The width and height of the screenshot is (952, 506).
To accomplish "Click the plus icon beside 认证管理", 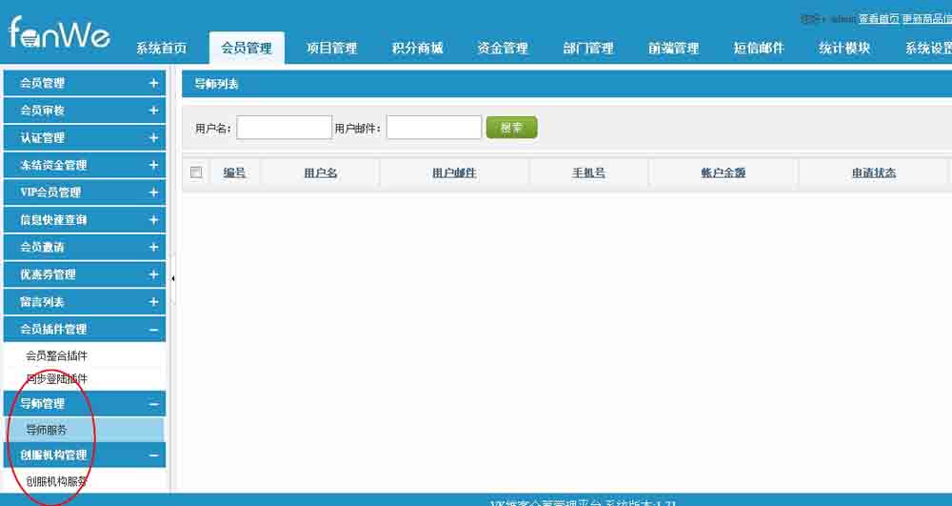I will [153, 138].
